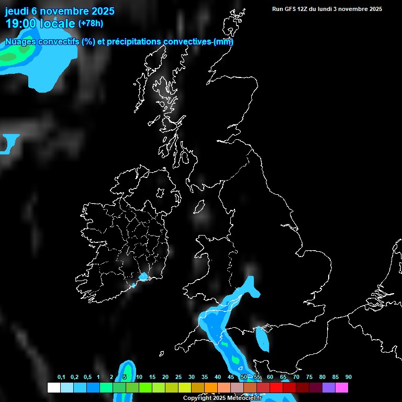
Task: Select the purple legend swatch under 80
Action: pyautogui.click(x=328, y=387)
